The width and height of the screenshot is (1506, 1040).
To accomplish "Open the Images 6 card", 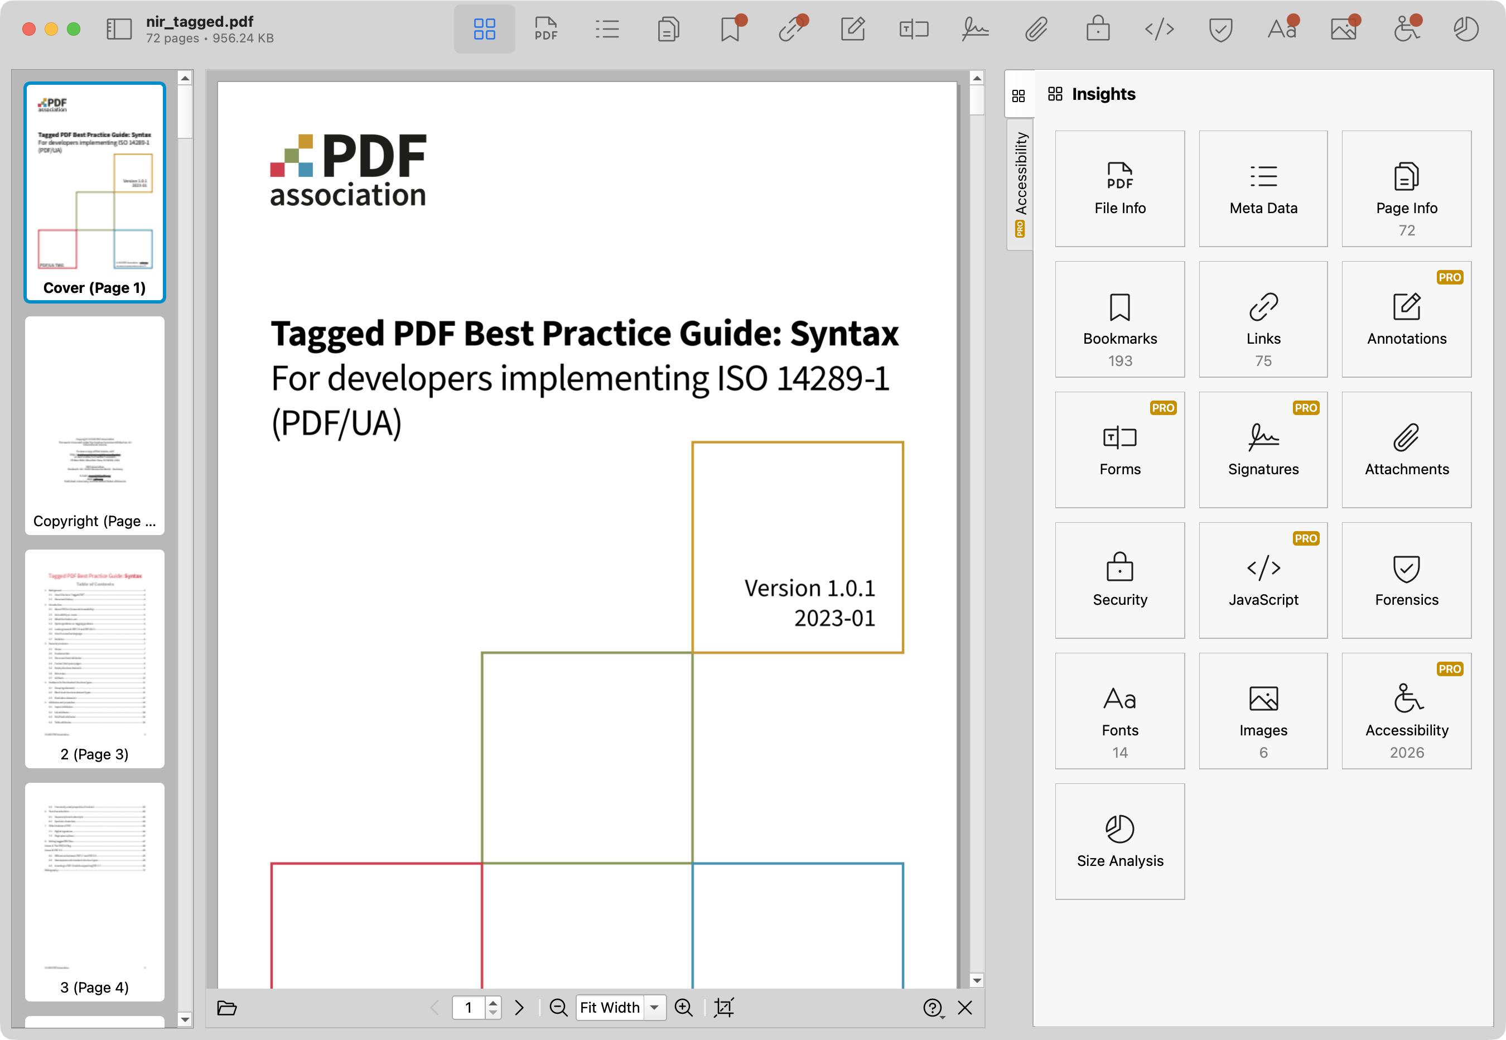I will click(x=1263, y=711).
